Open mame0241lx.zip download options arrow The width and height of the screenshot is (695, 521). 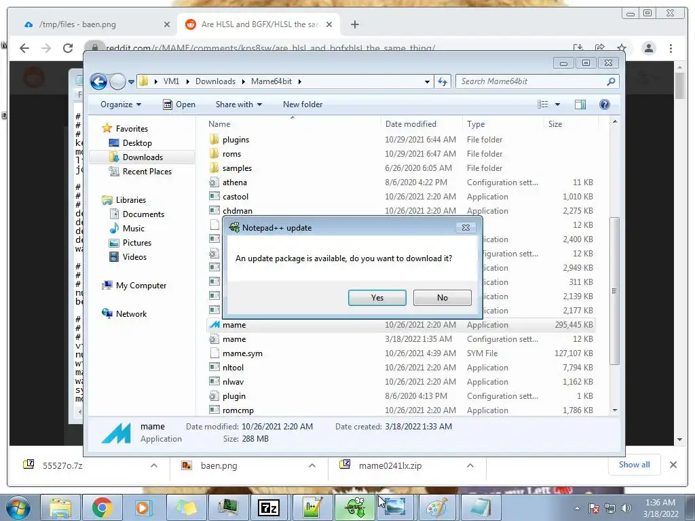(x=470, y=465)
